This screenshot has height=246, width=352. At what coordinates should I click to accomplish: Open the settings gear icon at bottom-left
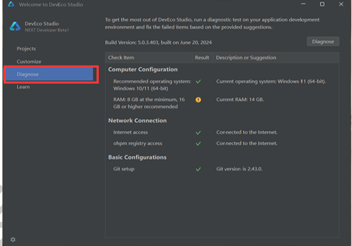[x=13, y=239]
